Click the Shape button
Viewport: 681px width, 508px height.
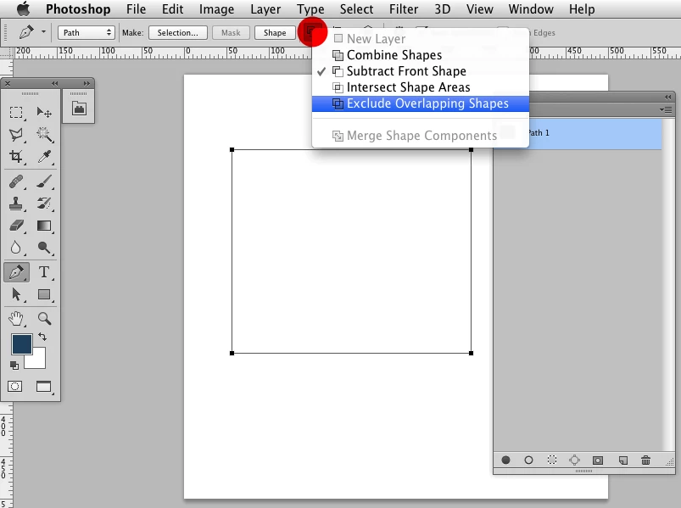275,32
